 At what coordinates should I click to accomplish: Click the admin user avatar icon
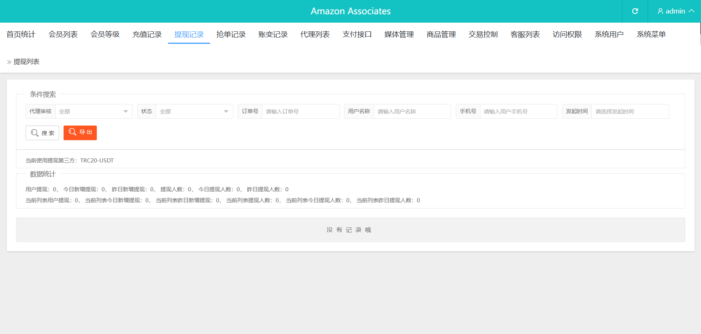coord(660,11)
